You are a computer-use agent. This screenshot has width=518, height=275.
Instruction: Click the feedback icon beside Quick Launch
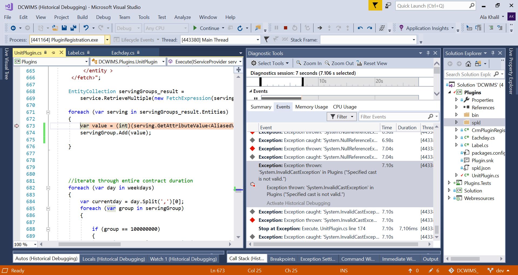point(388,6)
